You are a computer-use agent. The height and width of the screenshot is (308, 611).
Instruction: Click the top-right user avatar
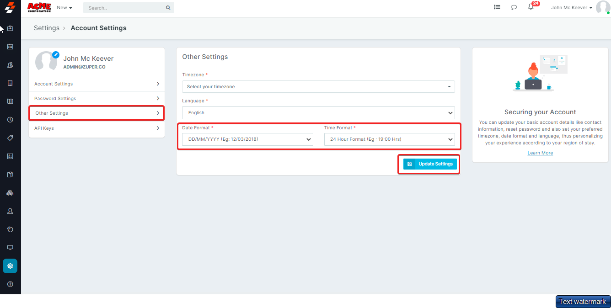(x=603, y=7)
